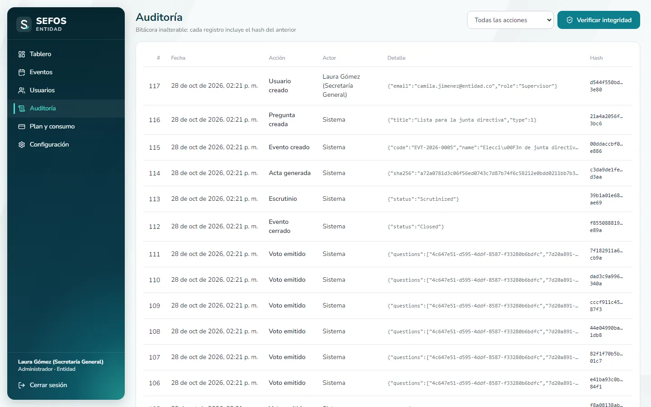This screenshot has height=407, width=651.
Task: Select Plan y consumo in sidebar
Action: pyautogui.click(x=66, y=127)
